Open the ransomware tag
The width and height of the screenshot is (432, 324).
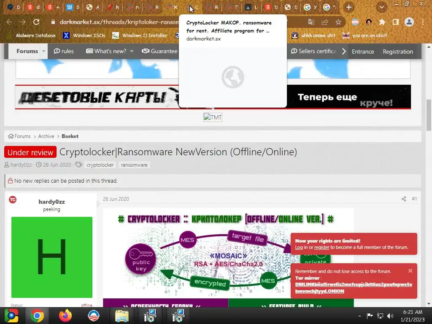pos(134,165)
